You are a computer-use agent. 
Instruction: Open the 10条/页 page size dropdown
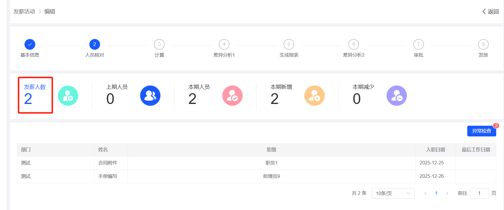point(393,193)
